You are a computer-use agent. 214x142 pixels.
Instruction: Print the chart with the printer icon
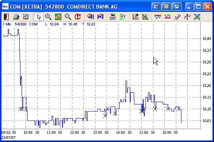(16, 17)
